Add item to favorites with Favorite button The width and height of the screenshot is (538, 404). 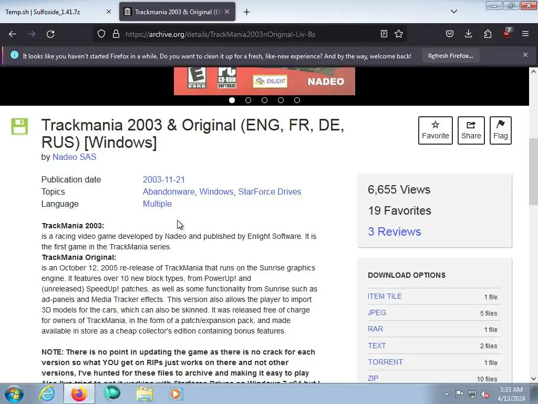(436, 130)
